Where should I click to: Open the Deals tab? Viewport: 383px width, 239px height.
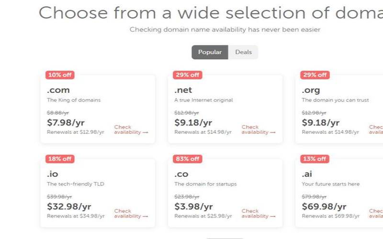click(243, 52)
